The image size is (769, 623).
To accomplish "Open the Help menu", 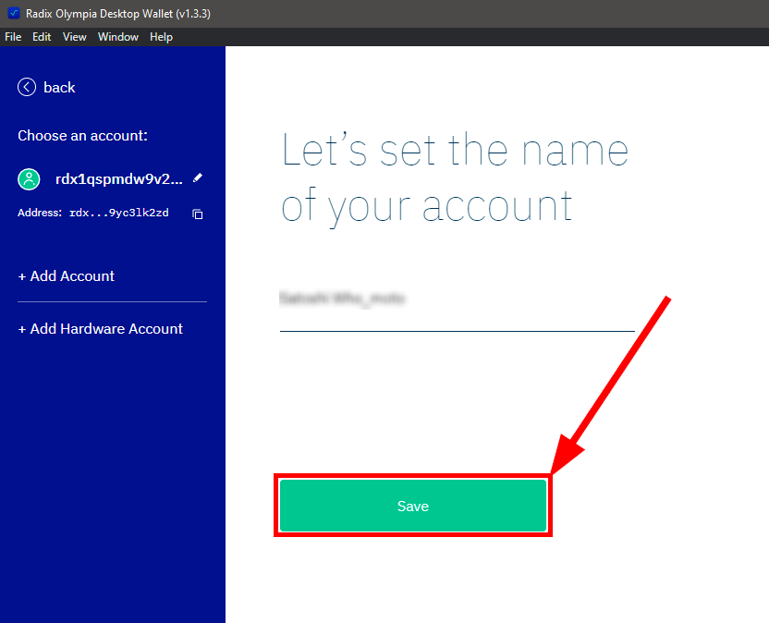I will point(161,37).
